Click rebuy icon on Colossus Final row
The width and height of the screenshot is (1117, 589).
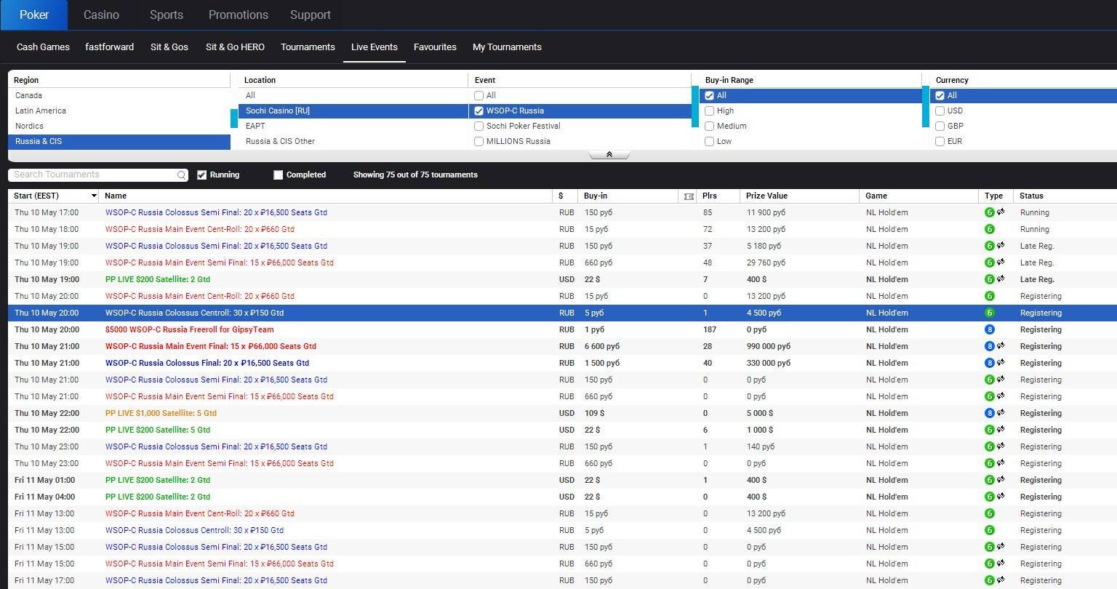coord(1001,363)
